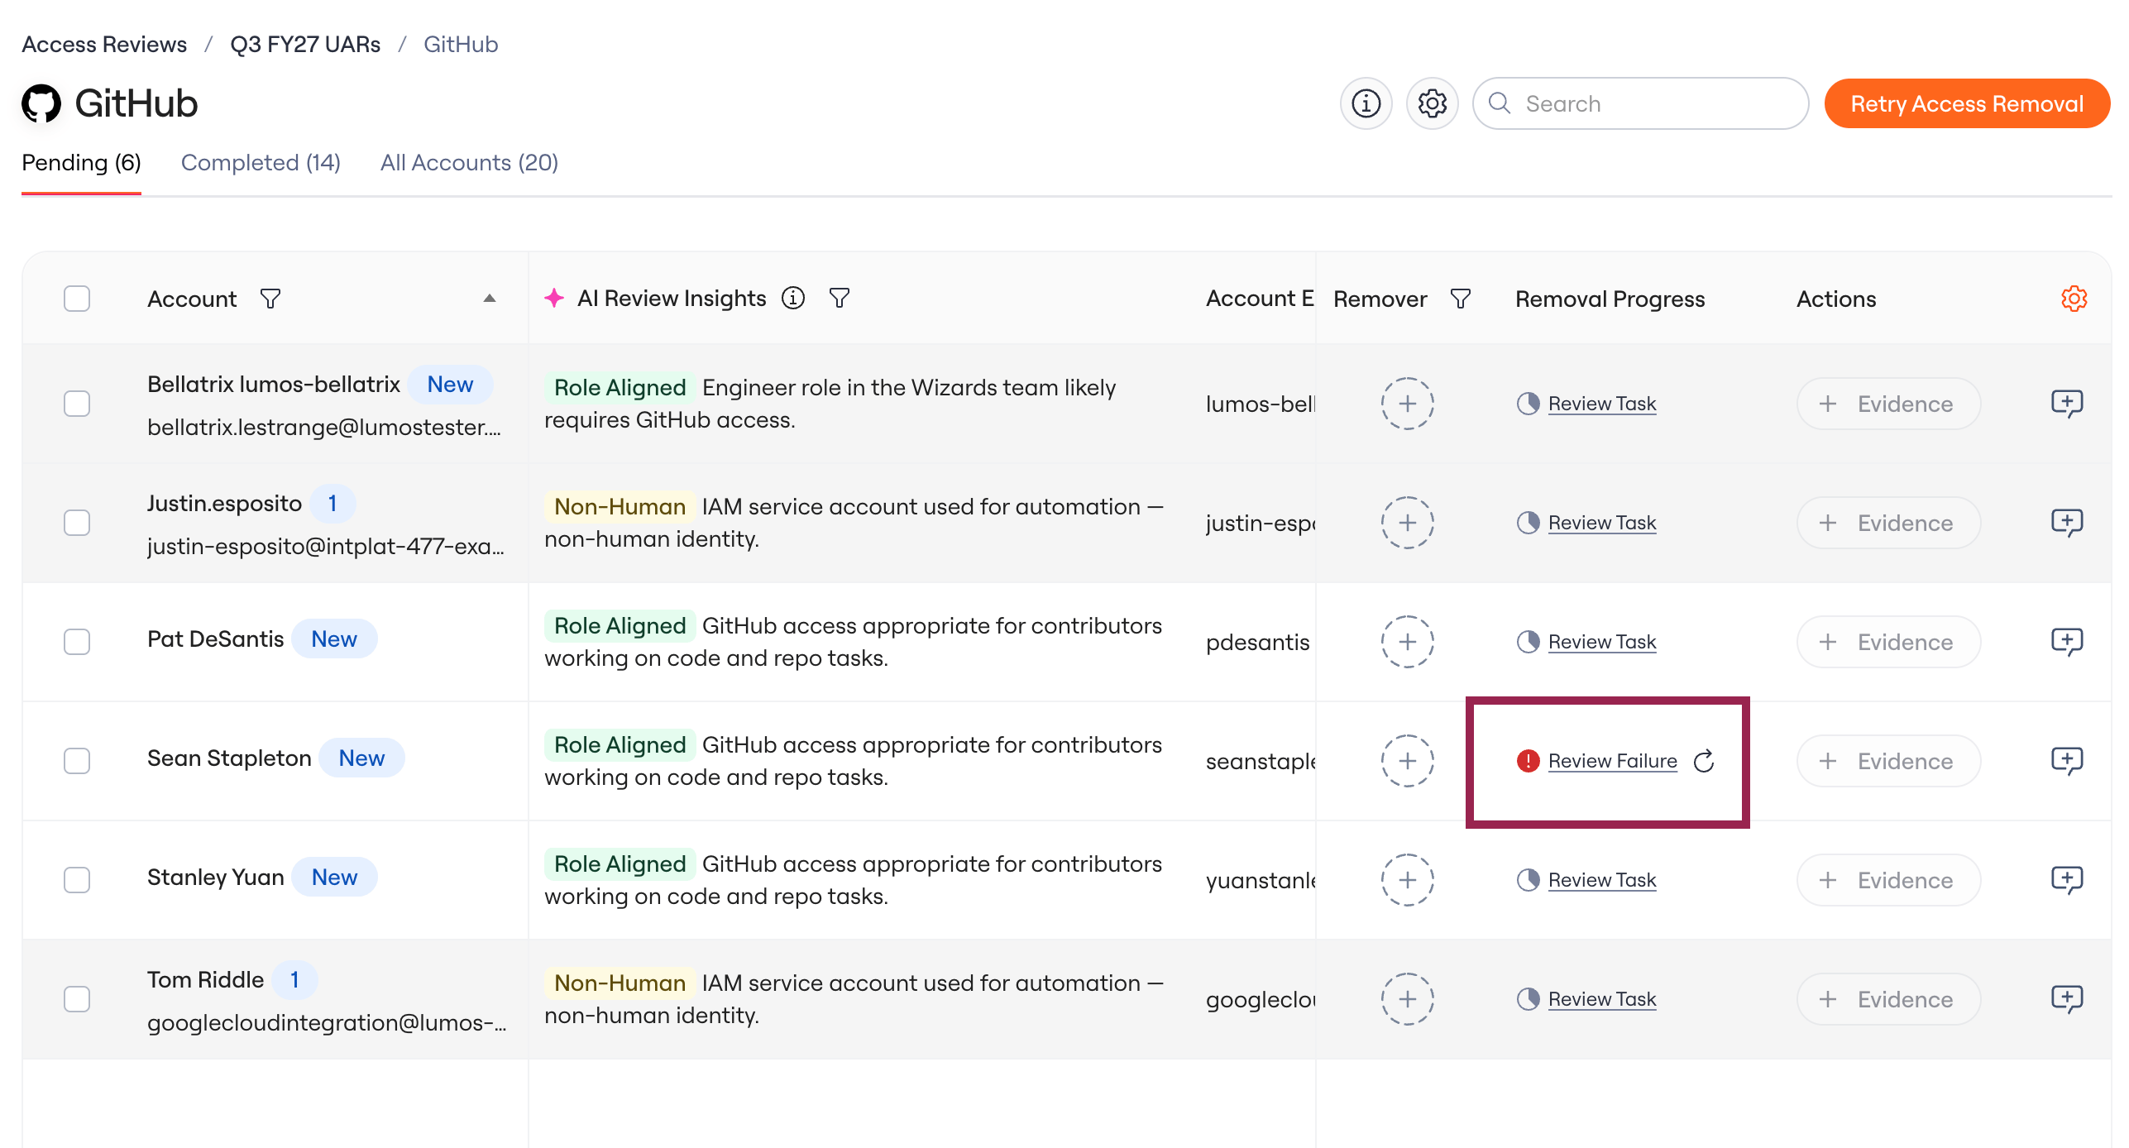Open the Review Task for Pat DeSantis

(1601, 642)
